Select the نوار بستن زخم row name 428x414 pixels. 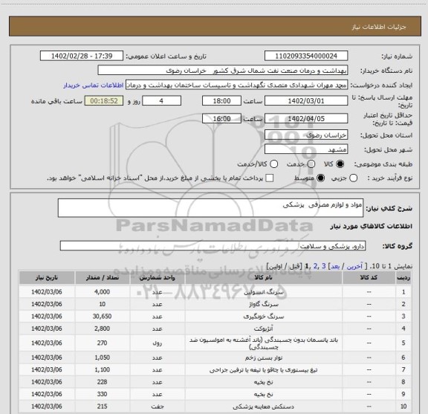coord(263,358)
